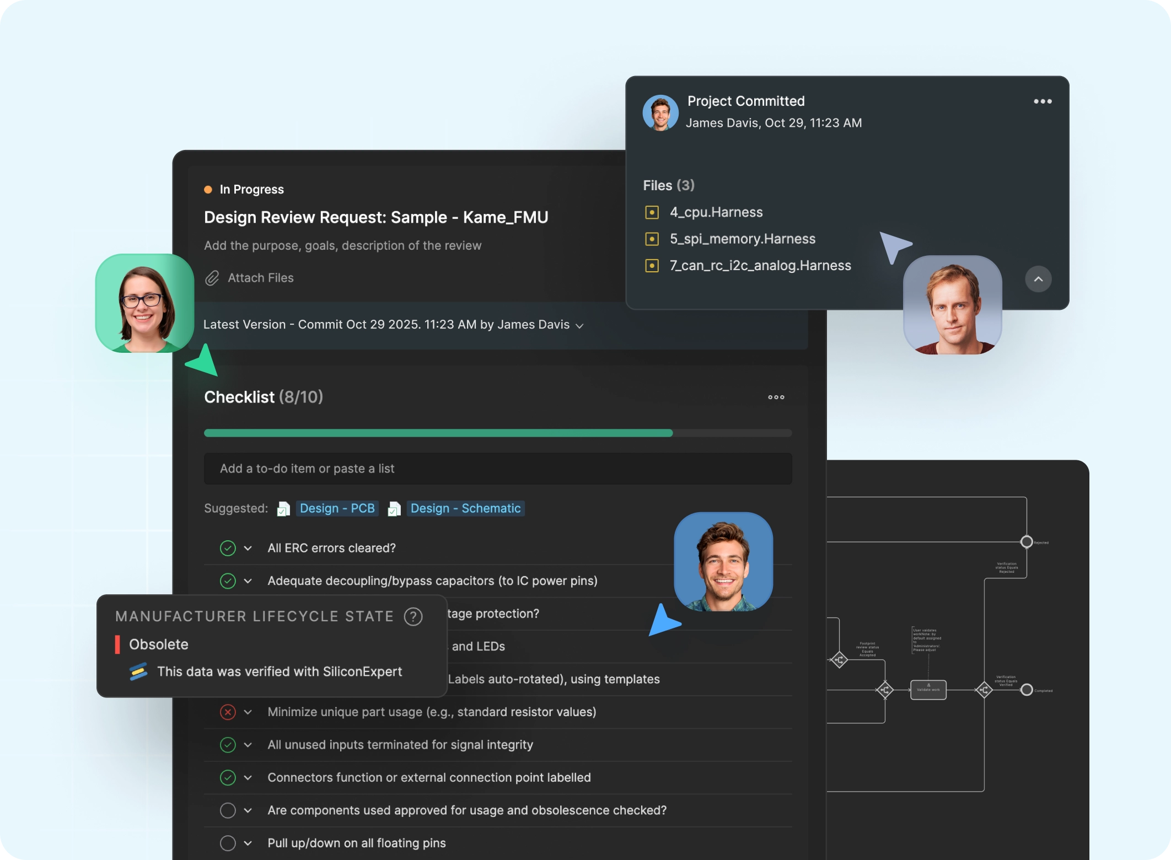This screenshot has height=860, width=1171.
Task: Click the document icon before Design - Schematic
Action: coord(394,509)
